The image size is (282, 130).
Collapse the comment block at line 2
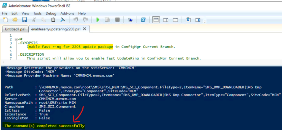click(16, 39)
